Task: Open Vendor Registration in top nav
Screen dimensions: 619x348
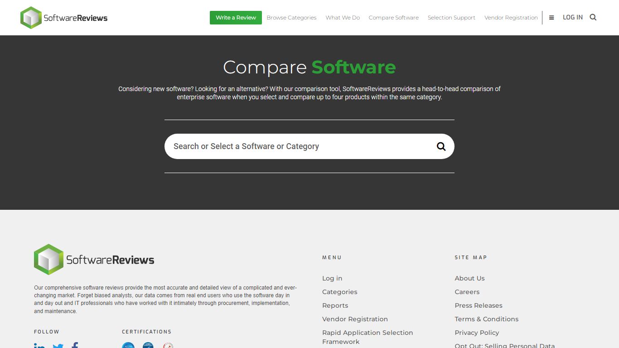Action: coord(511,18)
